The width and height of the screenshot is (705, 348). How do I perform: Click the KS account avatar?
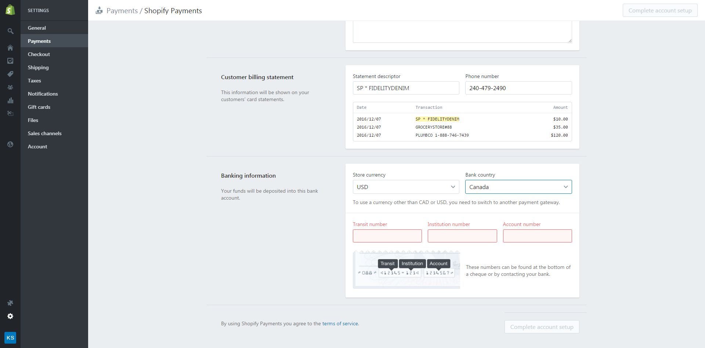[x=10, y=337]
